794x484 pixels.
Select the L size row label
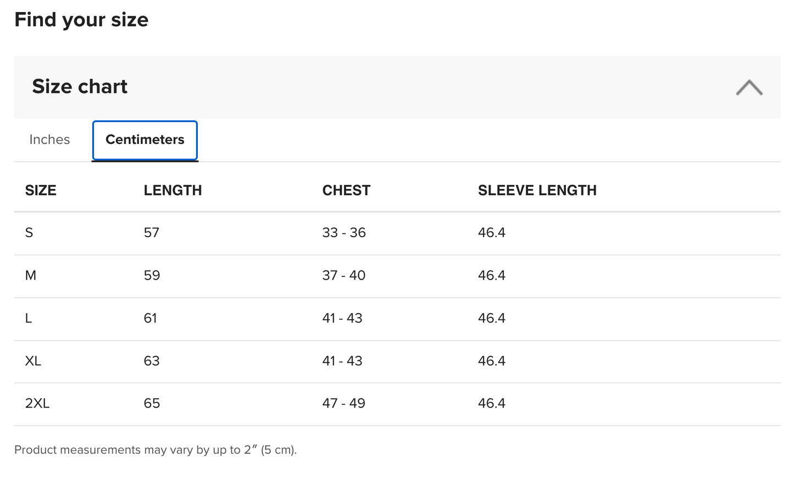point(29,318)
